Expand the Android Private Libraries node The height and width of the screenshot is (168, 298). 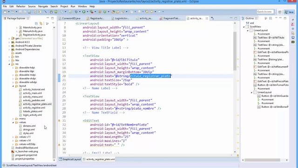(x=9, y=46)
